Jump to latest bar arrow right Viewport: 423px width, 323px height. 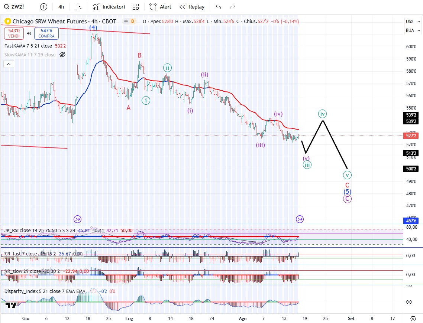[x=300, y=219]
